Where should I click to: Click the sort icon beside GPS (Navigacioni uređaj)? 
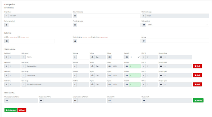click(x=23, y=84)
